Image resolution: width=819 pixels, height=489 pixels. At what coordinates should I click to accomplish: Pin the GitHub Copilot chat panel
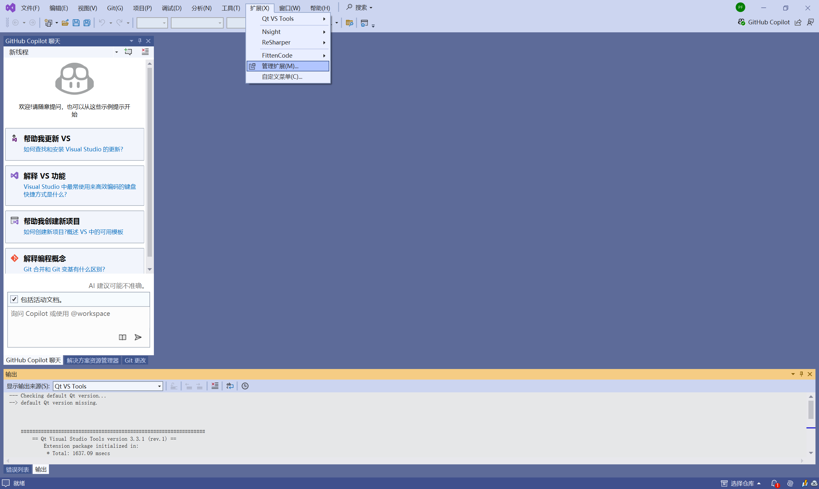click(139, 41)
